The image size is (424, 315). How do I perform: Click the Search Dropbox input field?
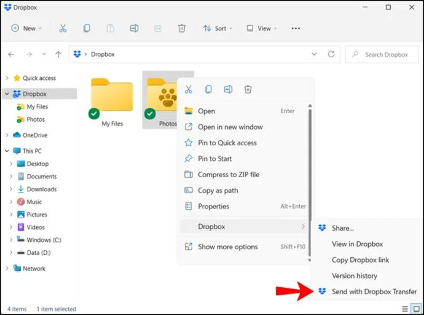click(382, 54)
